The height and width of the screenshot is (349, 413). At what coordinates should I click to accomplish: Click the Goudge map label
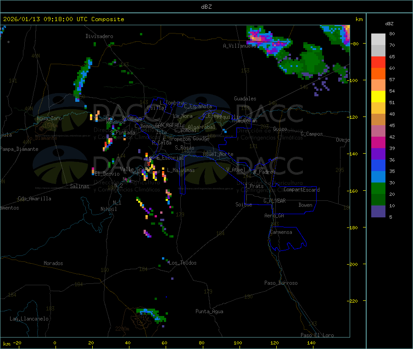point(201,138)
